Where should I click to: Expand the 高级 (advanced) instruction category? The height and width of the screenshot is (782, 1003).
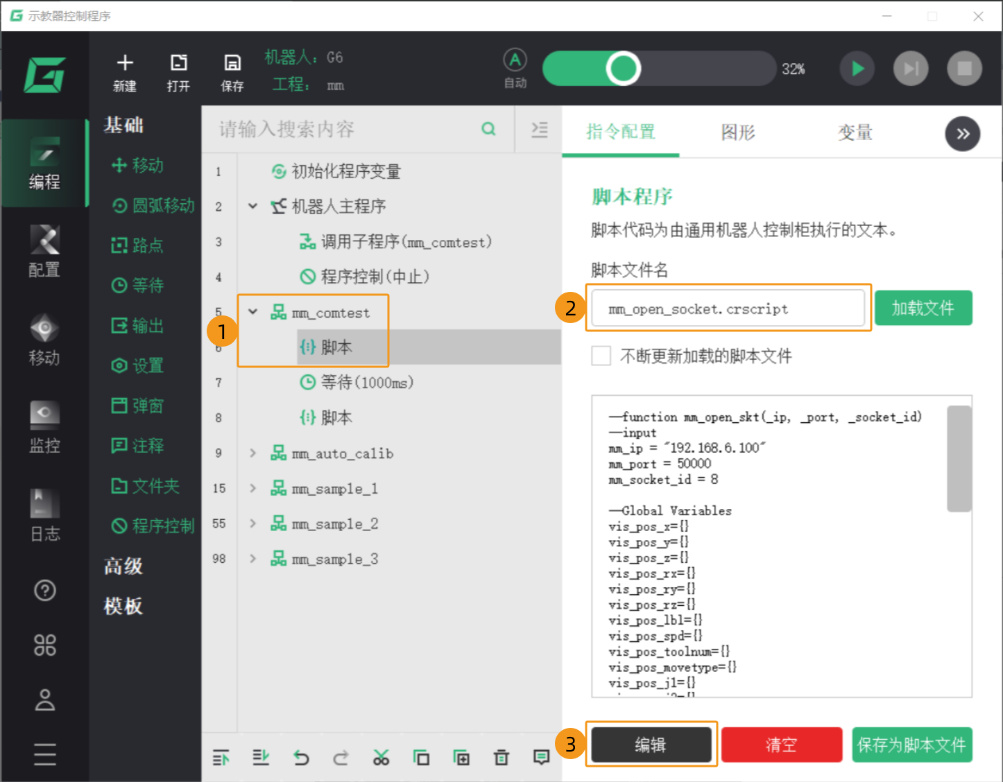[x=123, y=566]
